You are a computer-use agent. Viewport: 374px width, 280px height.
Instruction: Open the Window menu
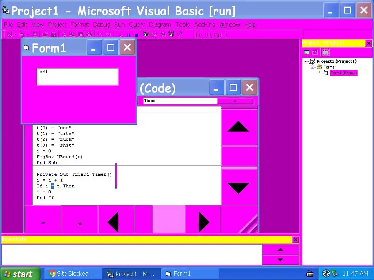229,25
